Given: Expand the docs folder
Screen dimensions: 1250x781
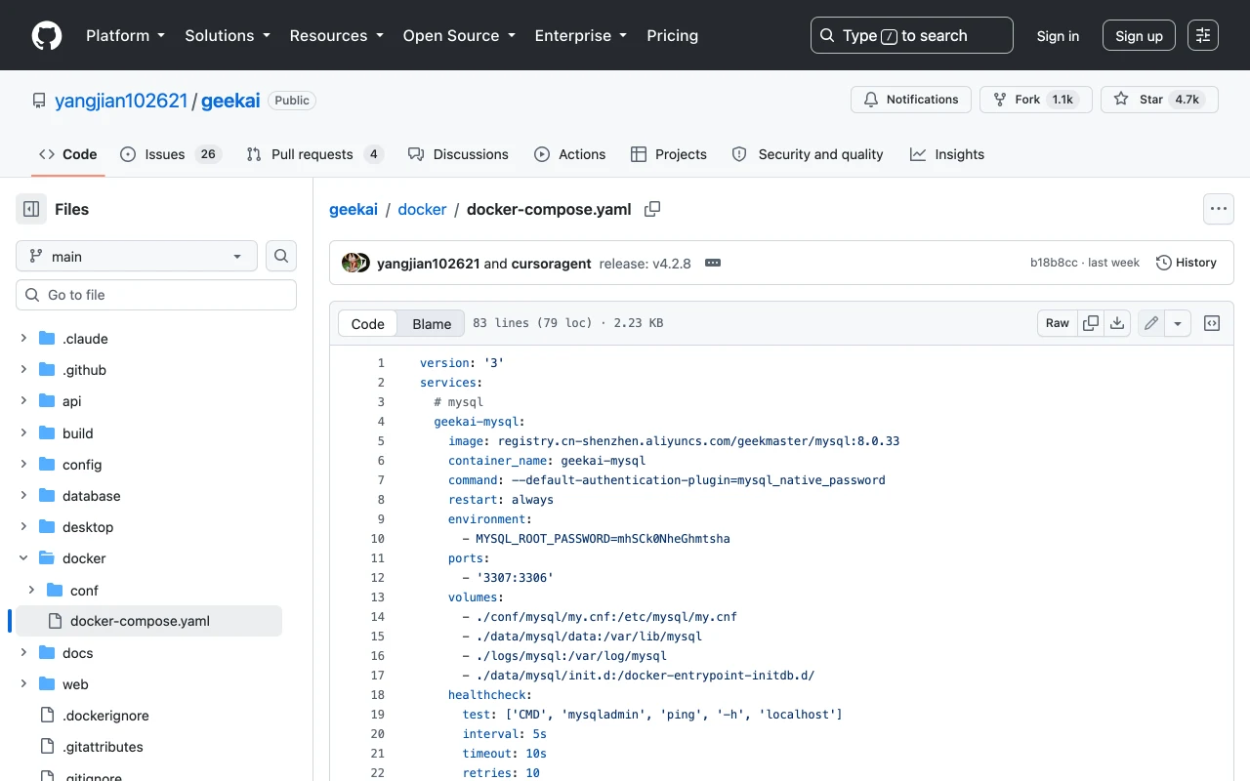Looking at the screenshot, I should [23, 653].
